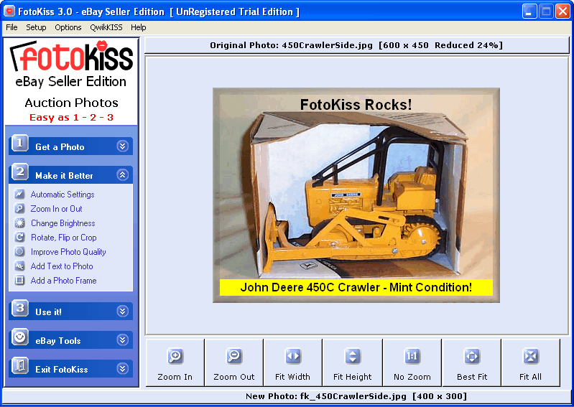Viewport: 574px width, 407px height.
Task: Minimize the FotoKiss window
Action: pyautogui.click(x=529, y=11)
